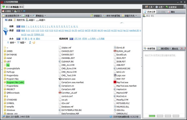Select the LANGUAGE.INI file
Viewport: 187px width, 120px height.
click(123, 68)
